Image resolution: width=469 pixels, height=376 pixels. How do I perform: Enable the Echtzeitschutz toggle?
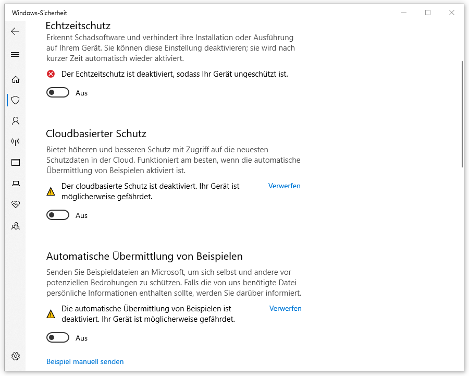pos(58,92)
